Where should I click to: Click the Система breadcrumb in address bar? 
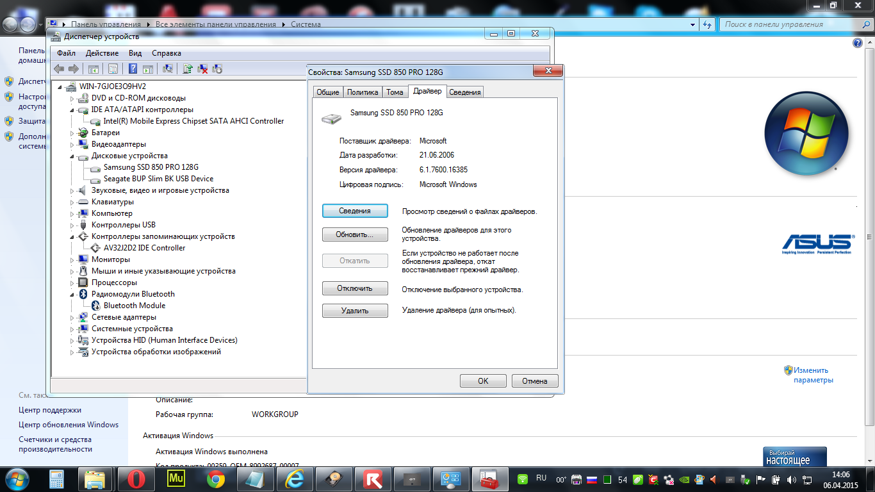[306, 24]
